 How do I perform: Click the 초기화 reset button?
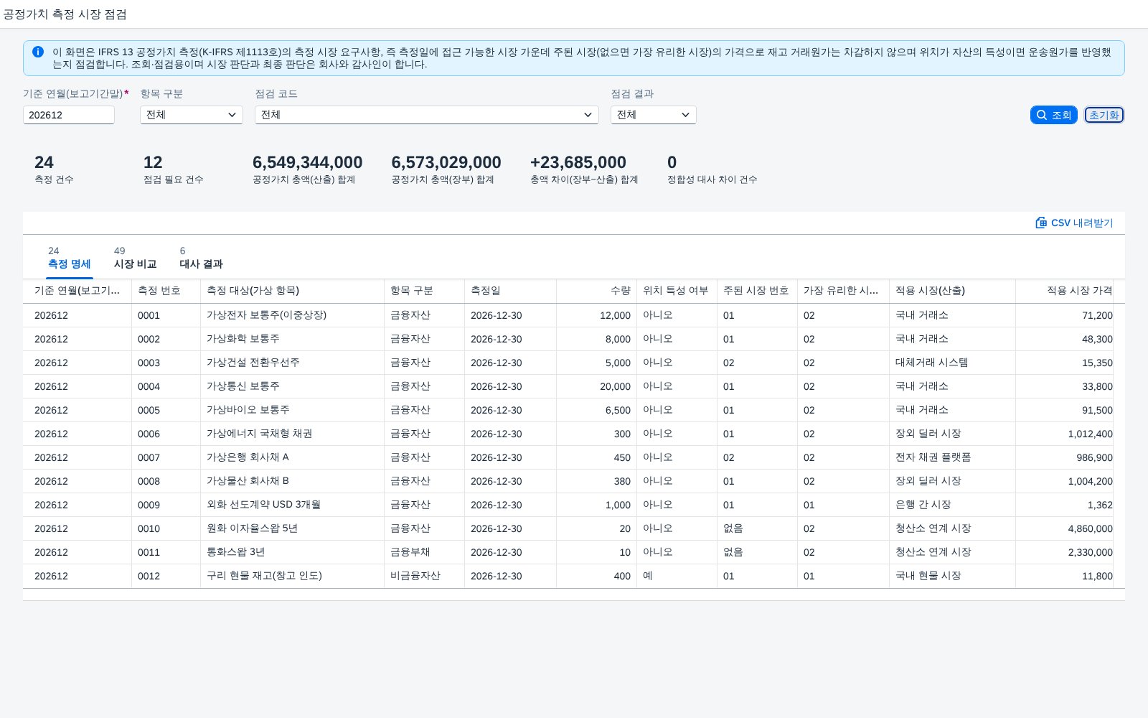pyautogui.click(x=1104, y=115)
